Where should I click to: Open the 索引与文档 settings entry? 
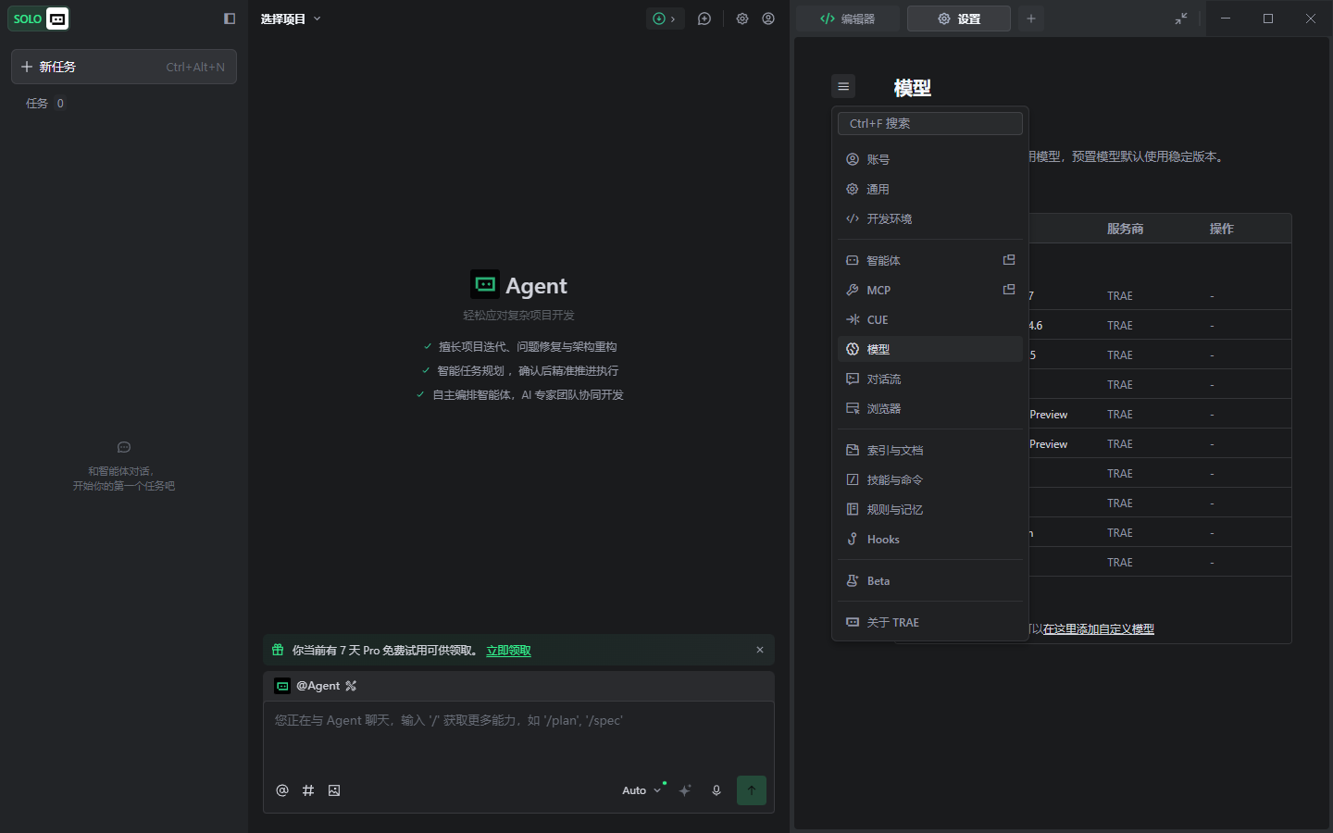(x=930, y=450)
